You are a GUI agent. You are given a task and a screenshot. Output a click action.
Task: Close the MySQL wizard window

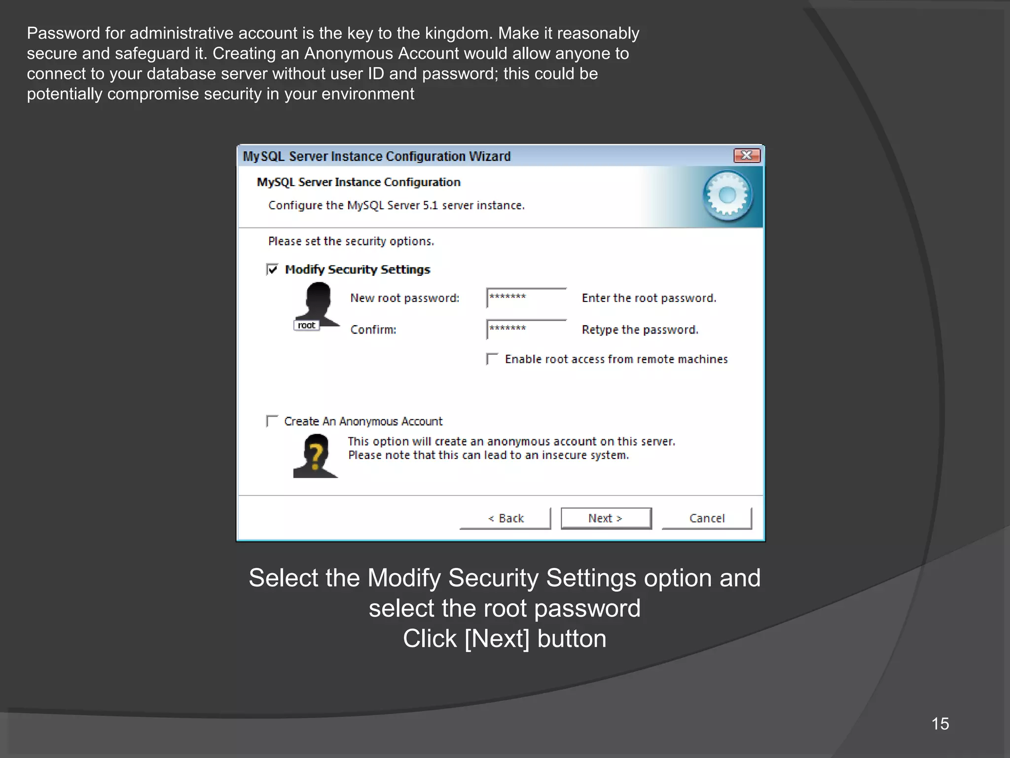click(747, 155)
